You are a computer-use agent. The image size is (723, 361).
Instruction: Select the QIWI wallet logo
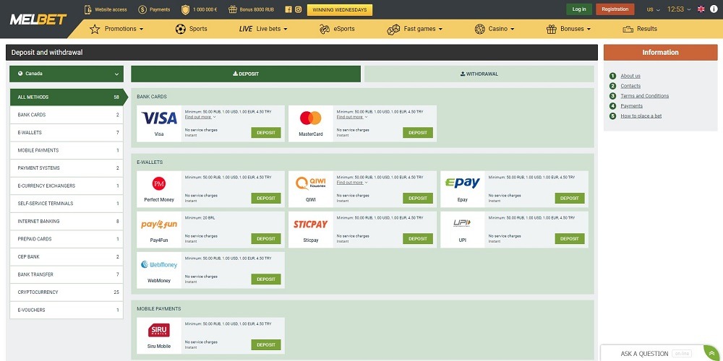click(x=310, y=183)
